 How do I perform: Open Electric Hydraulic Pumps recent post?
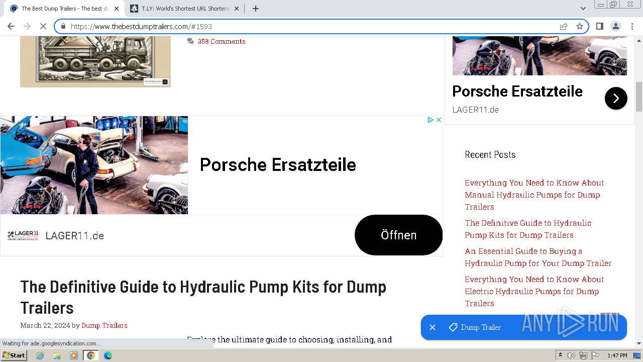(534, 291)
